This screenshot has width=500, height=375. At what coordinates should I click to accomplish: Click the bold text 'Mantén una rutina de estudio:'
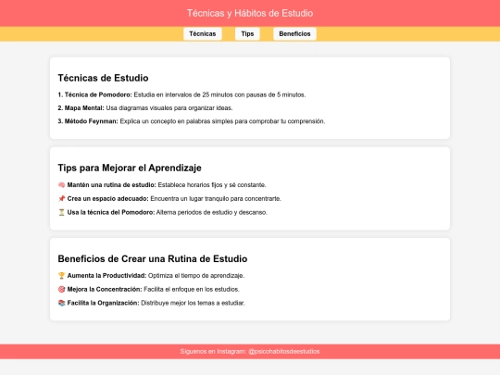coord(112,185)
